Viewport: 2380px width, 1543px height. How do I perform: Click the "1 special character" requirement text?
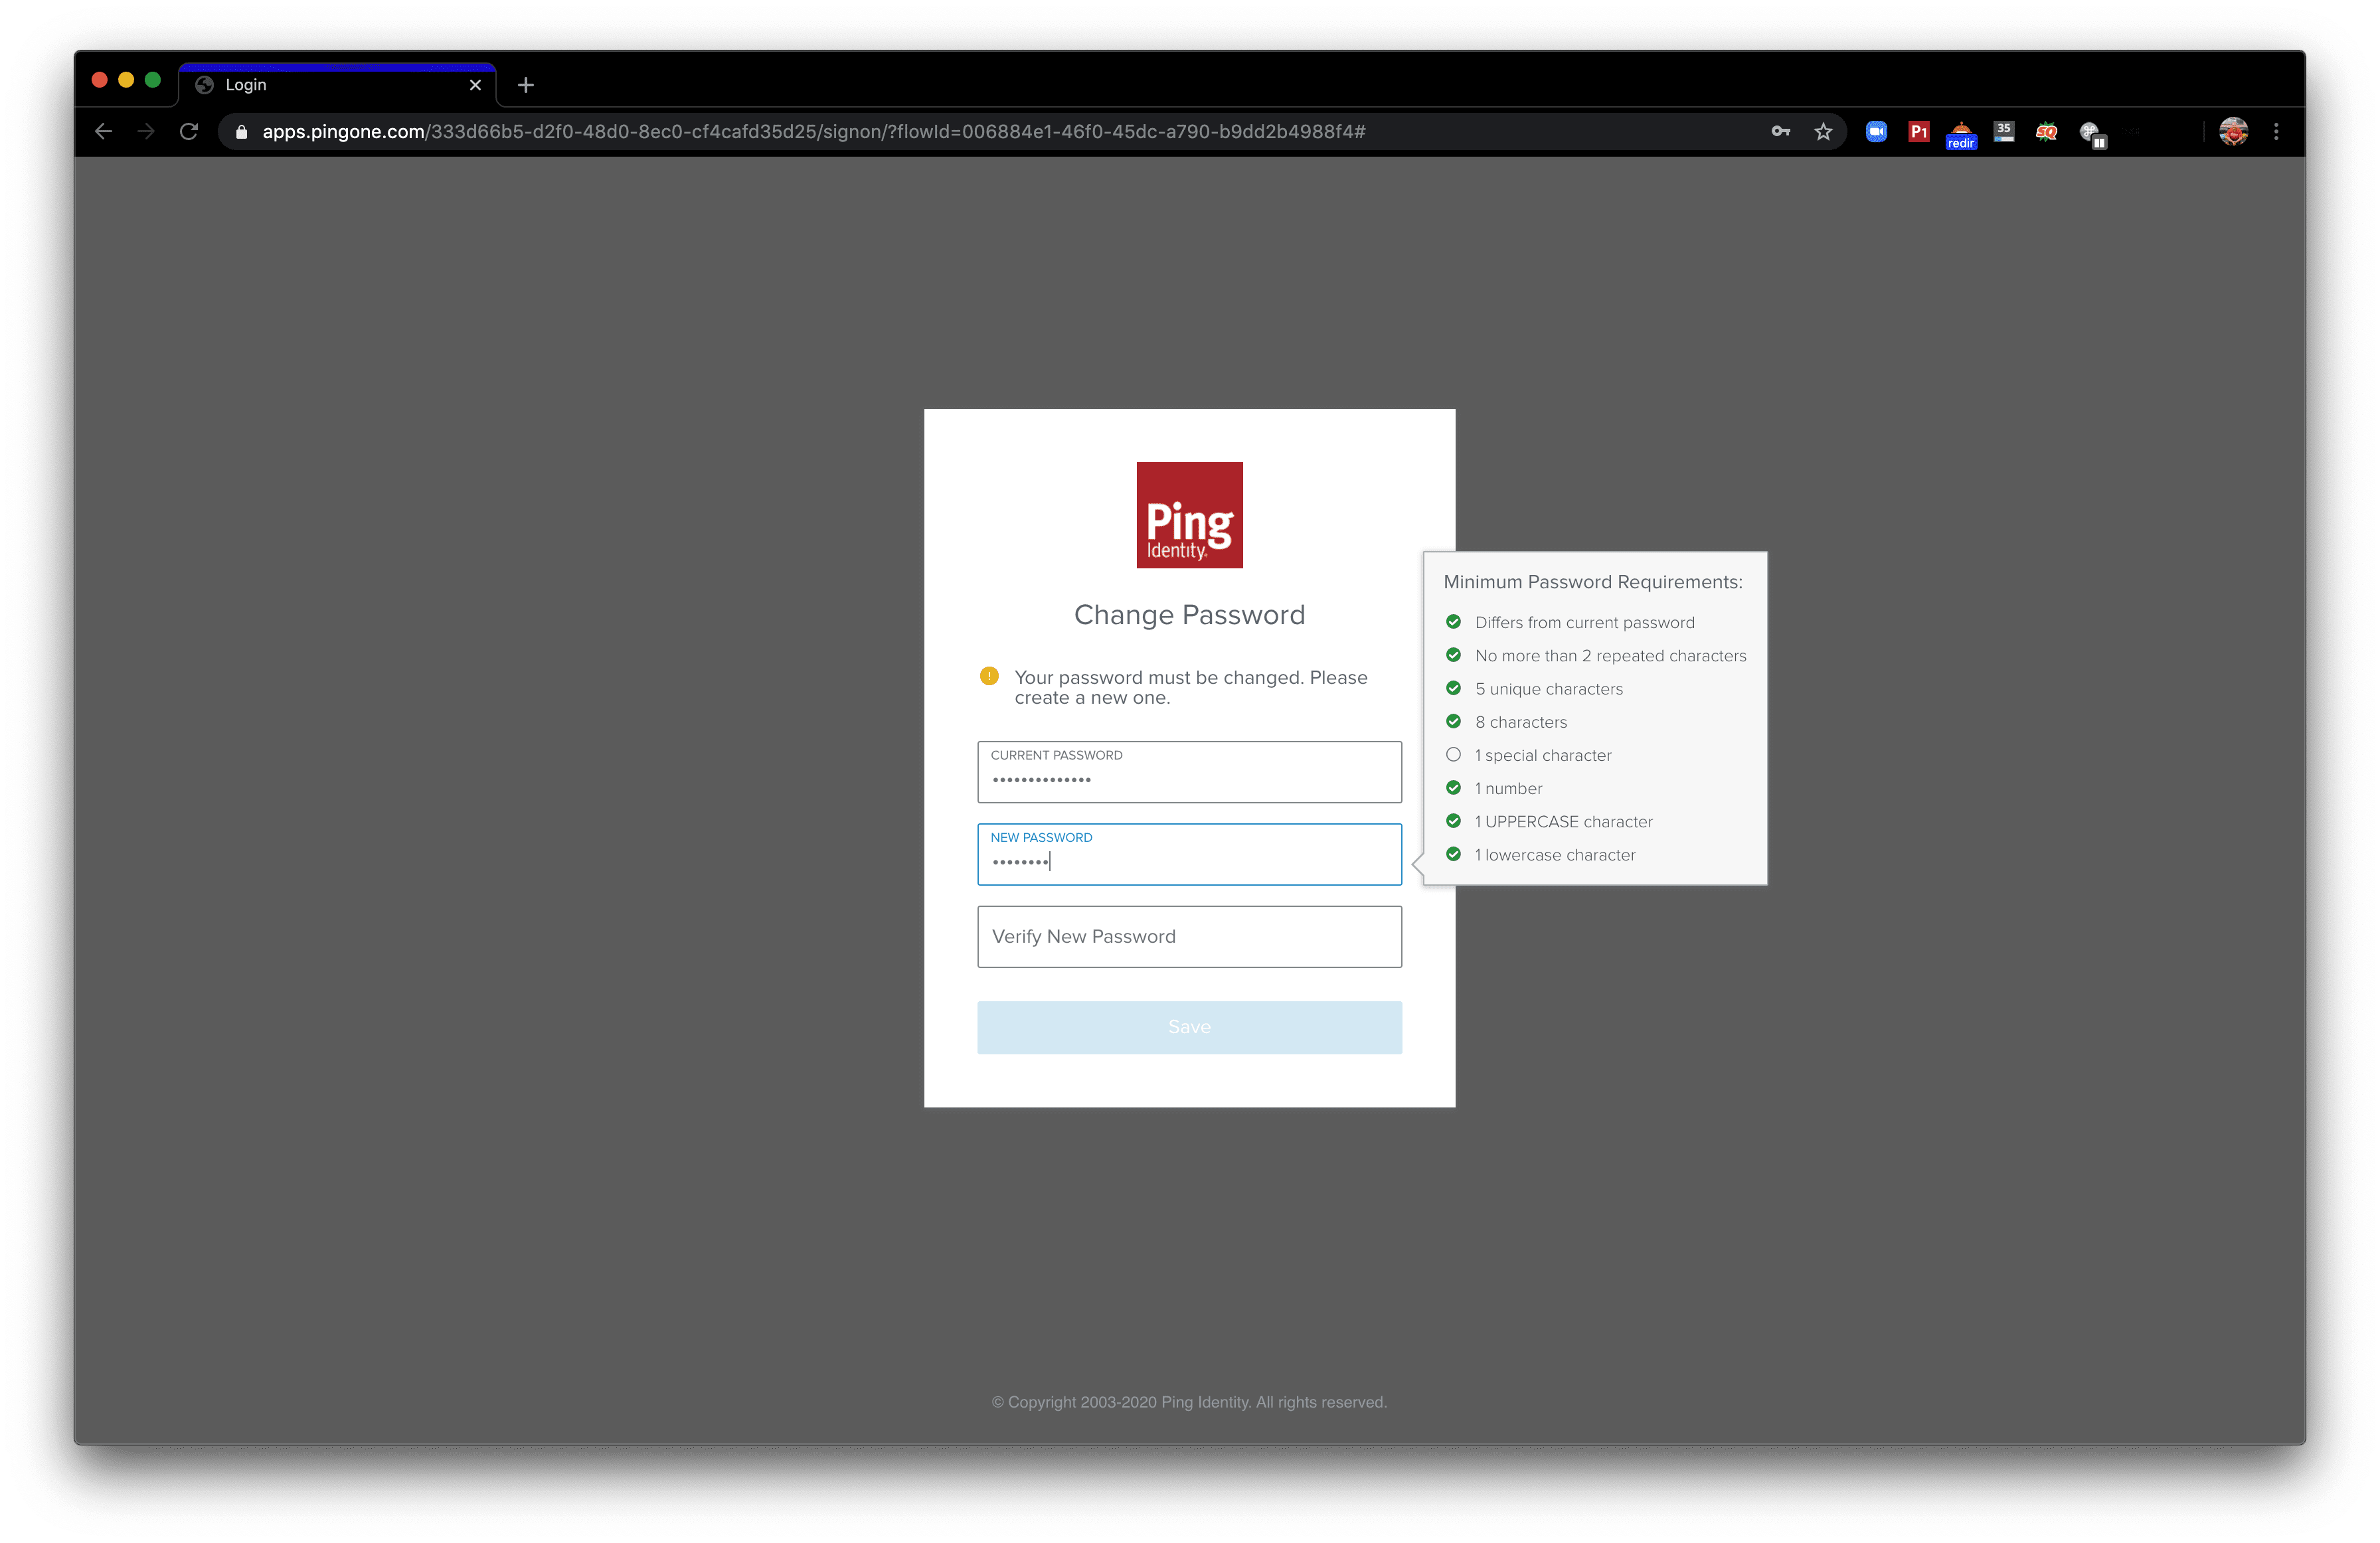pos(1543,755)
